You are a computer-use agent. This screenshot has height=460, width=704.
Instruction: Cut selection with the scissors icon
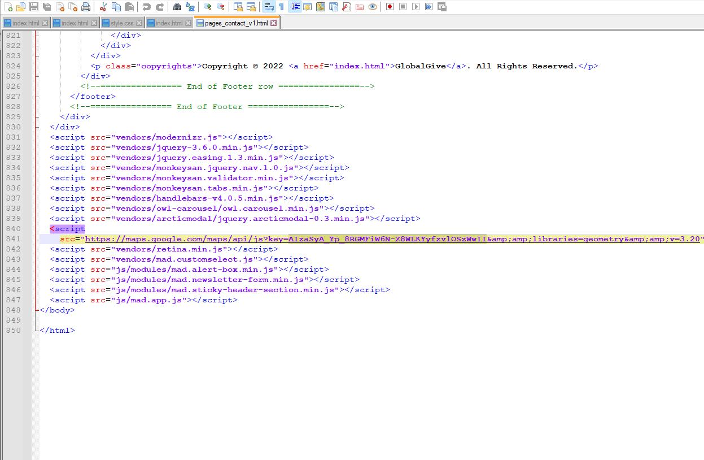[x=103, y=7]
